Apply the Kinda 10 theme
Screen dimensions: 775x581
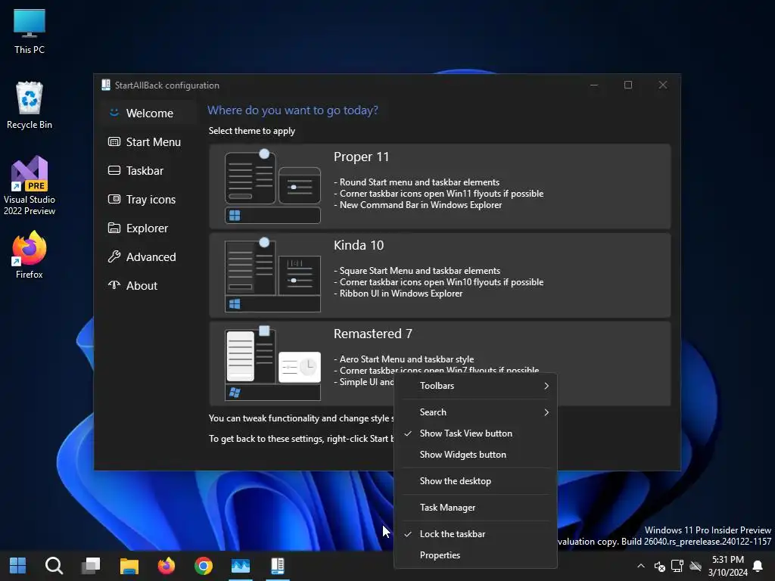click(440, 275)
